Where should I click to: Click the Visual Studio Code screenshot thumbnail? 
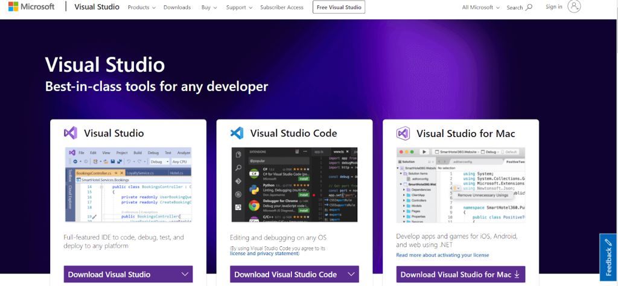295,185
